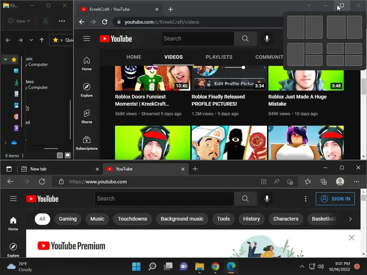Open Windows Start menu
The width and height of the screenshot is (367, 275).
(136, 266)
